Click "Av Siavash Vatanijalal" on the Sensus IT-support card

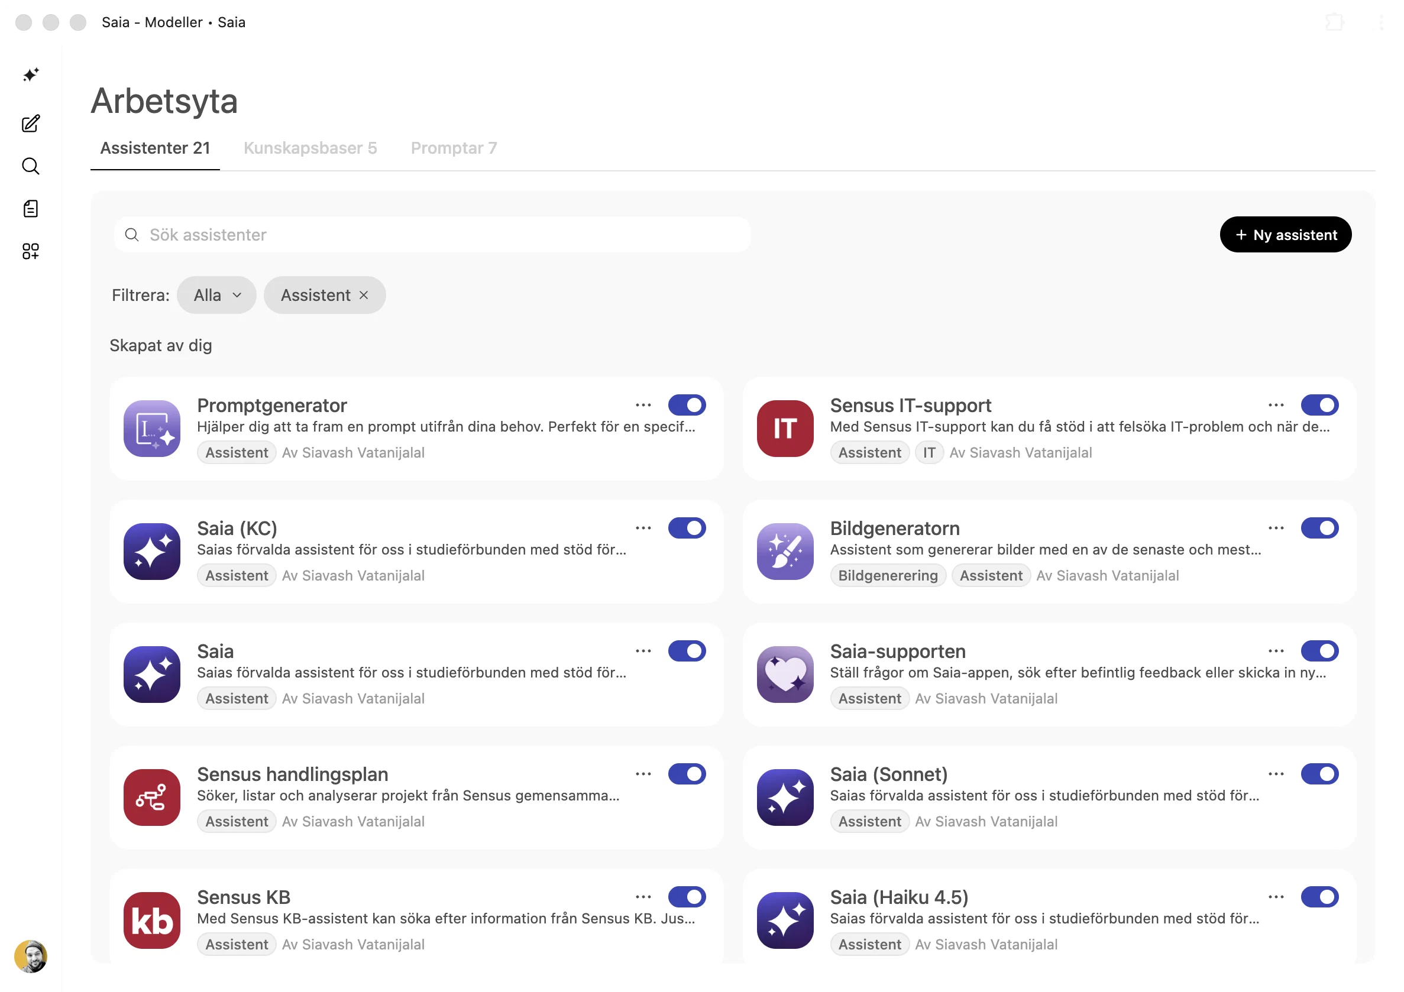[x=1020, y=453]
